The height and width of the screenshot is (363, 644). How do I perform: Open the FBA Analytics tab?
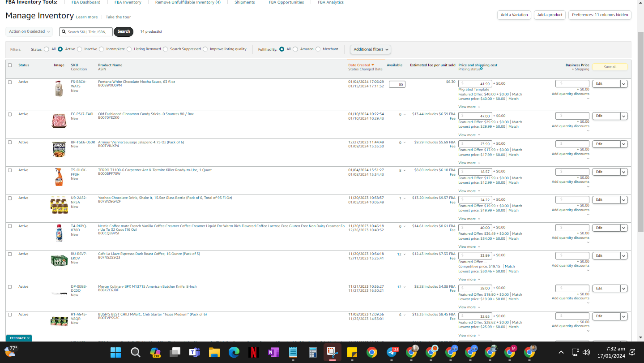point(331,2)
